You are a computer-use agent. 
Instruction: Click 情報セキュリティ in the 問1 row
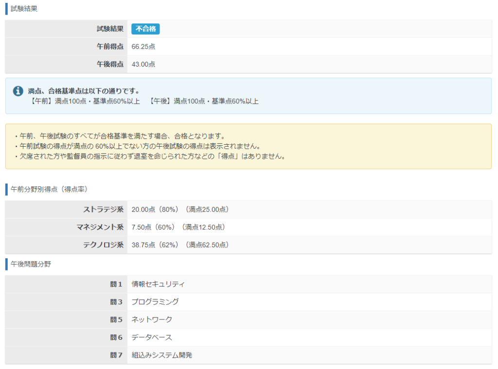pyautogui.click(x=158, y=284)
